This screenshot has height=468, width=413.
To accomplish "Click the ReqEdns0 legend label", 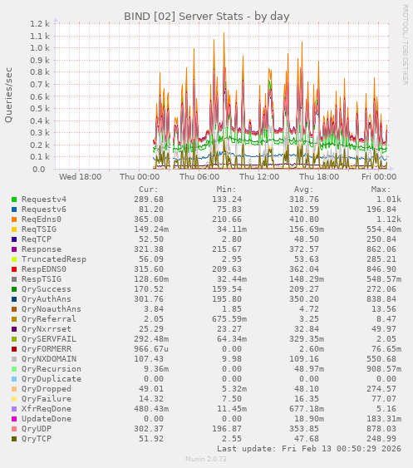I will (x=42, y=219).
